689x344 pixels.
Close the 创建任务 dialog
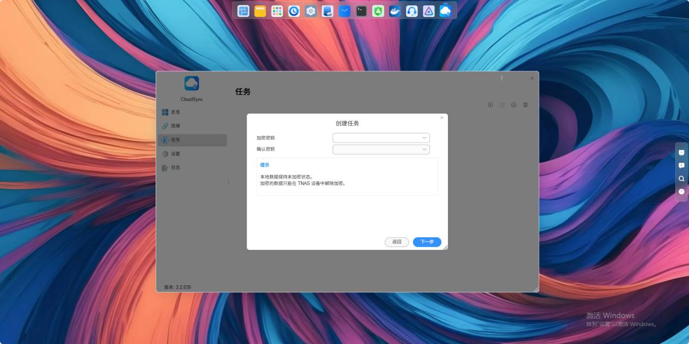click(441, 117)
